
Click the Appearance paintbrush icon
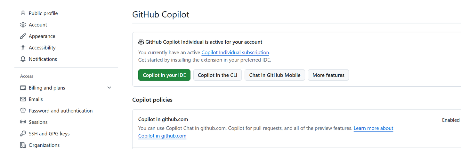click(23, 36)
